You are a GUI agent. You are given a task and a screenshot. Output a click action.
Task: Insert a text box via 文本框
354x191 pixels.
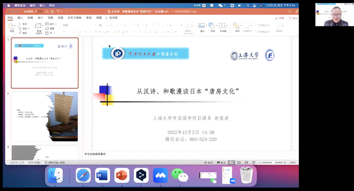(x=222, y=26)
